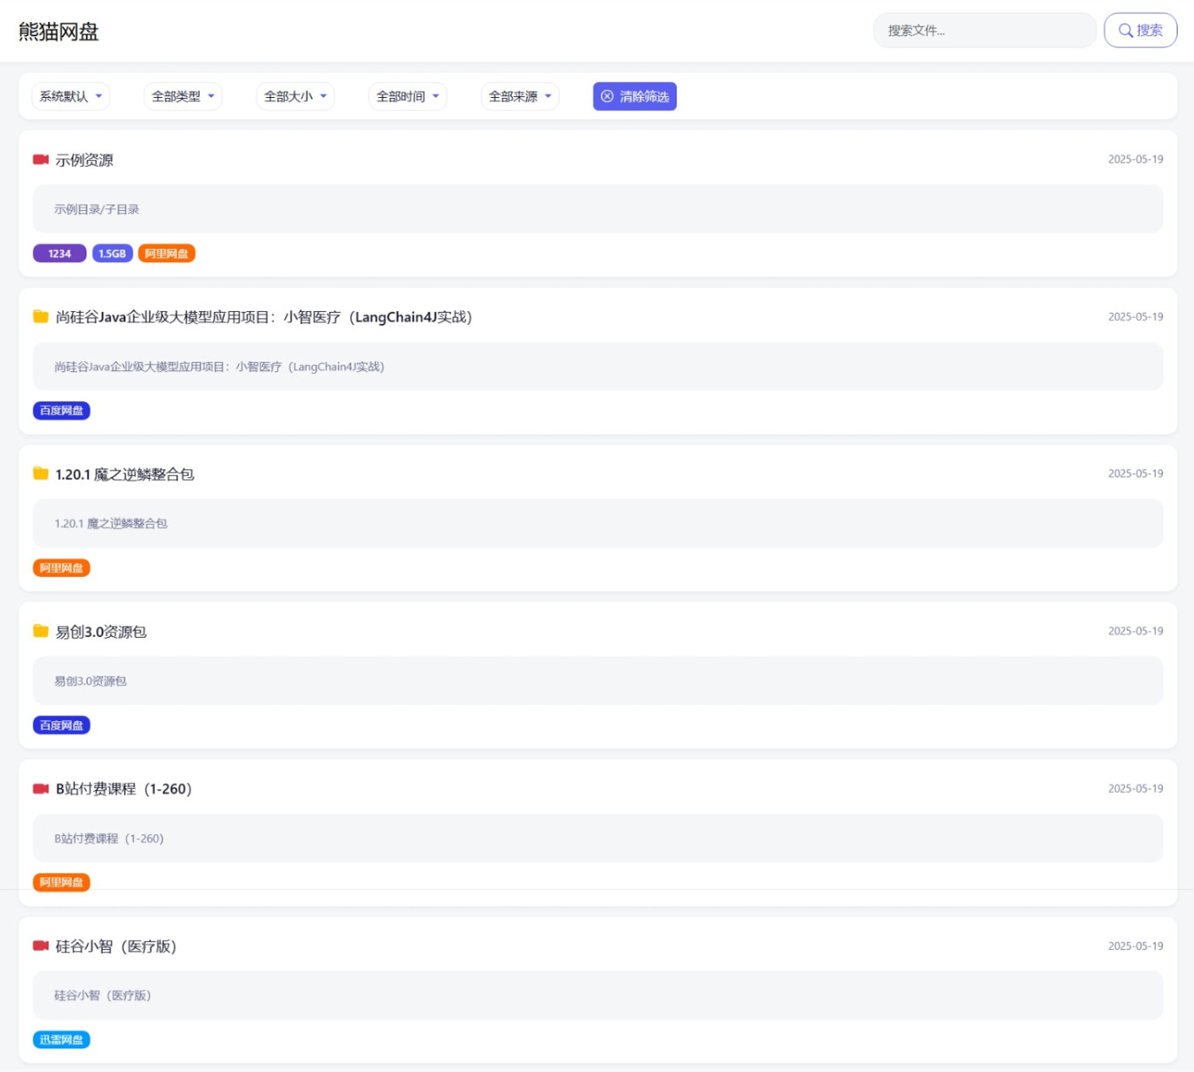Viewport: 1194px width, 1072px height.
Task: Open the 易创3.0资源包 title link
Action: (x=101, y=632)
